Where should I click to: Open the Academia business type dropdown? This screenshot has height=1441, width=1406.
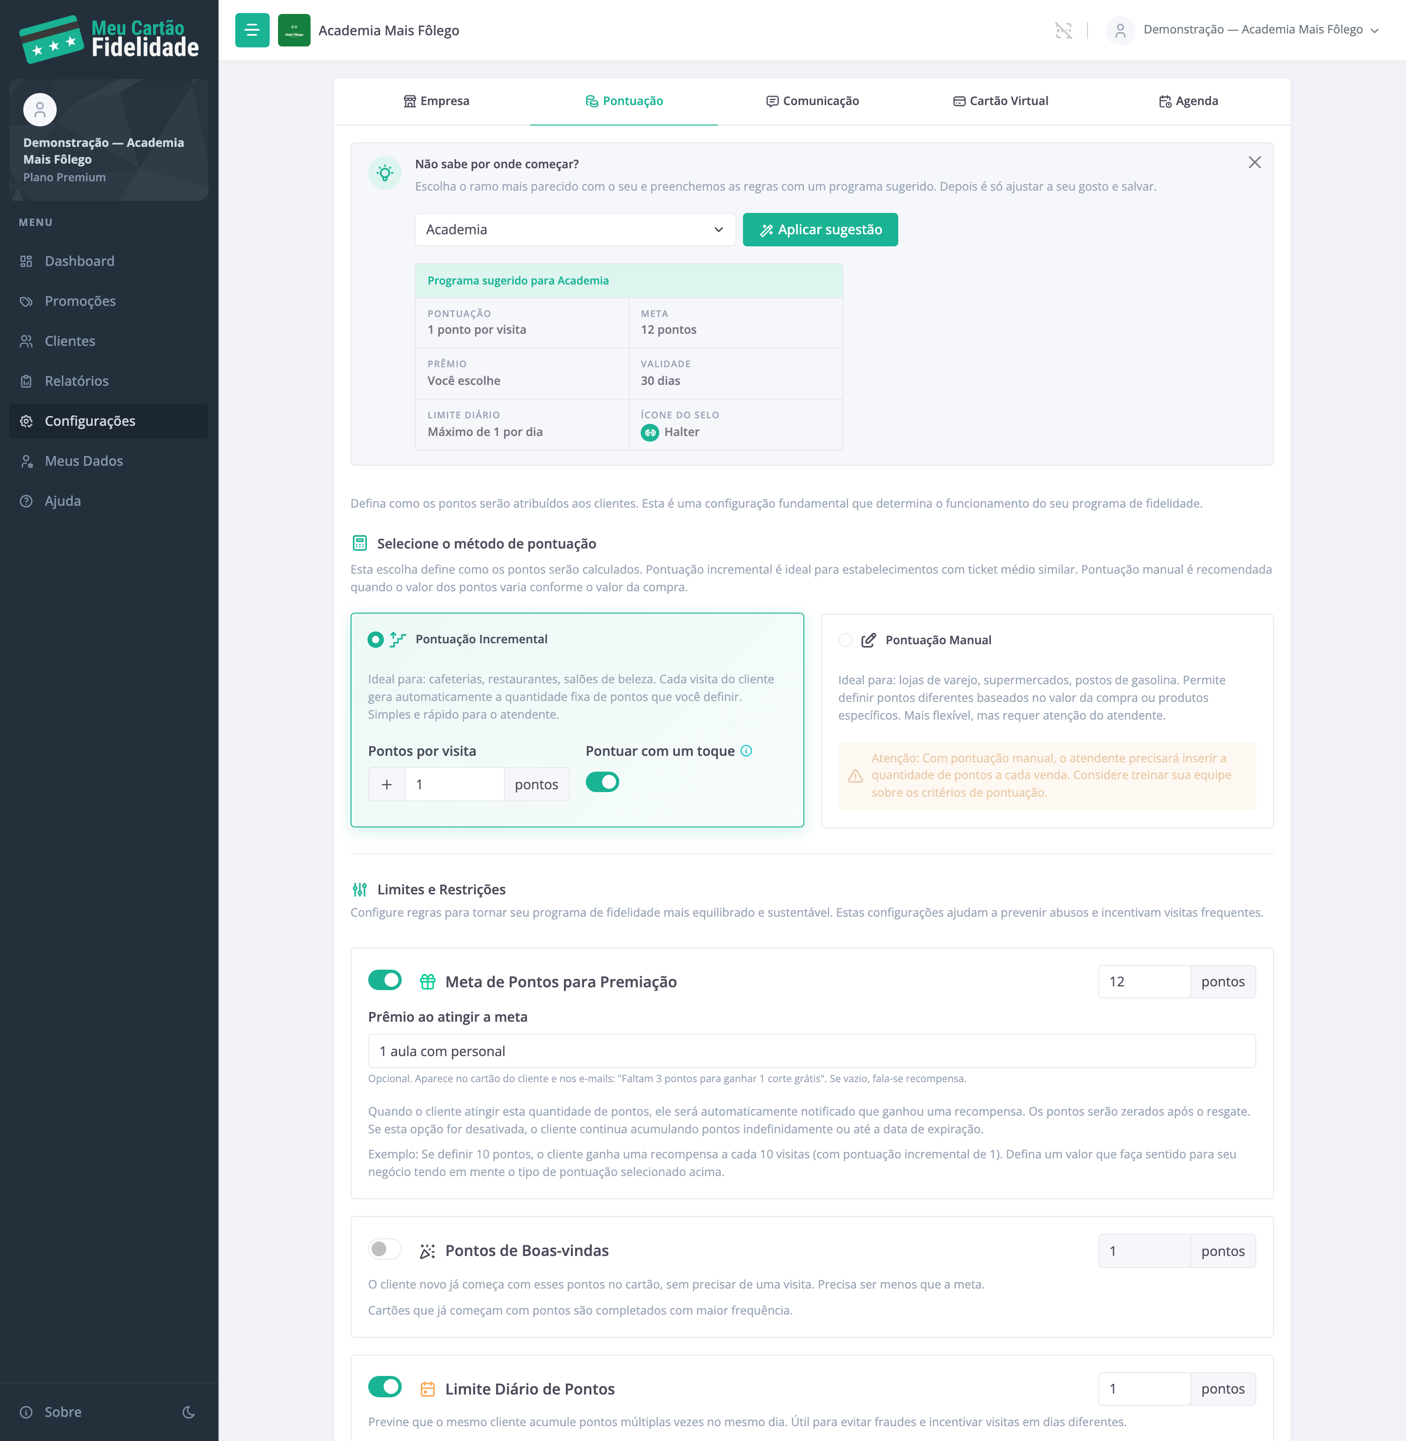tap(575, 230)
